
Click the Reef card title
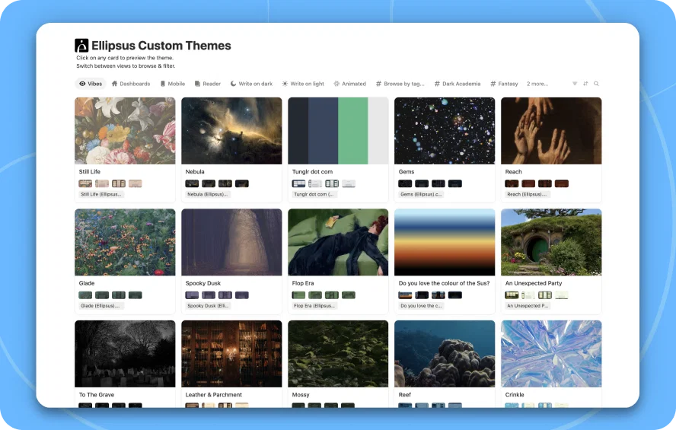(404, 395)
